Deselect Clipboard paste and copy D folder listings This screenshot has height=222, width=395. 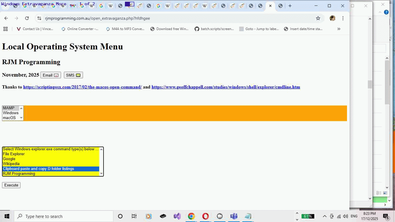coord(38,169)
